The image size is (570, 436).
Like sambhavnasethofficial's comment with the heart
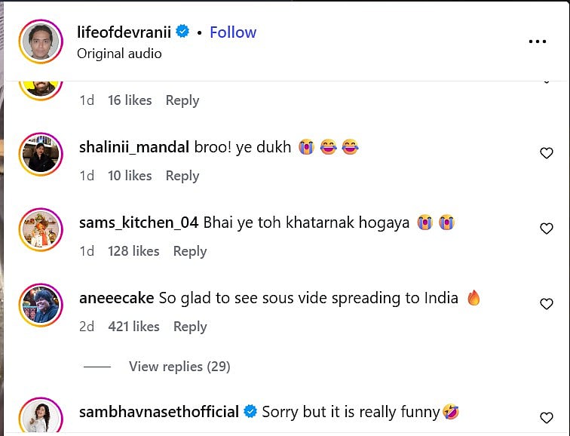click(x=547, y=417)
